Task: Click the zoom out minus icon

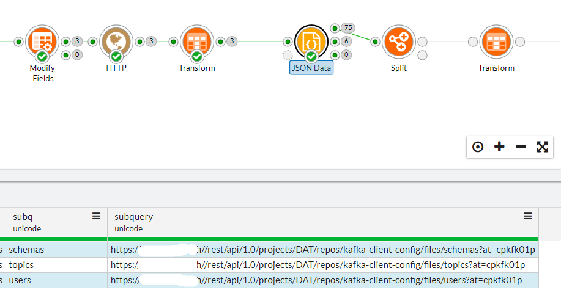Action: (x=521, y=147)
